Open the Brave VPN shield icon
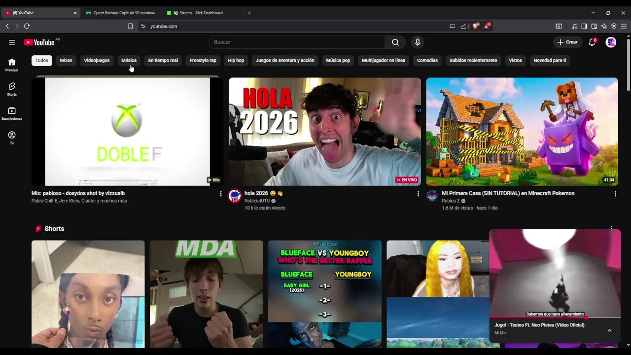The height and width of the screenshot is (355, 631). pyautogui.click(x=614, y=26)
